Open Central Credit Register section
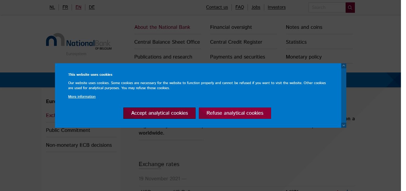406x191 pixels. [x=236, y=42]
